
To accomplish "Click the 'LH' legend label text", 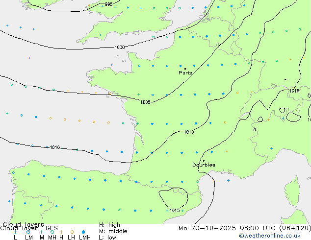I will tap(71, 238).
